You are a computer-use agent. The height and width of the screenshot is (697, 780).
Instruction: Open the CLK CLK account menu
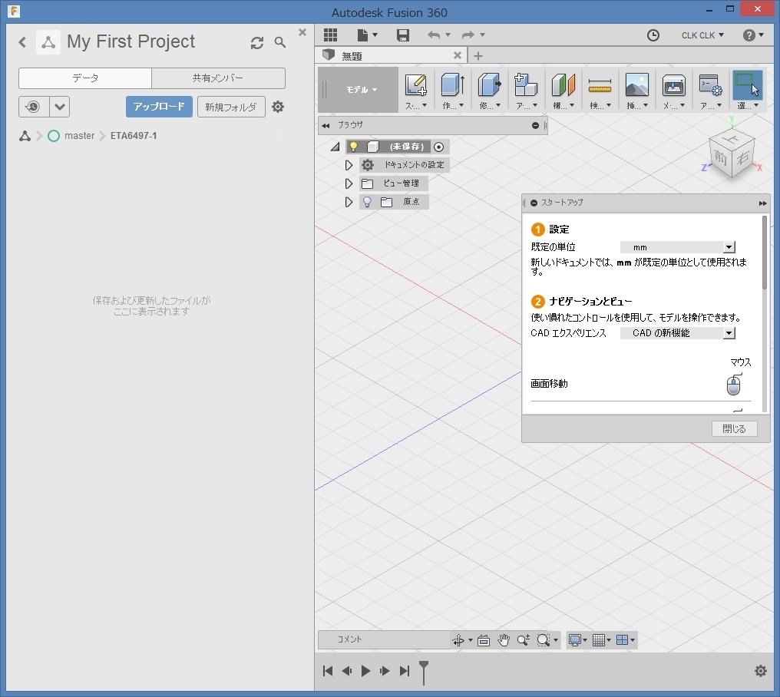[x=702, y=35]
